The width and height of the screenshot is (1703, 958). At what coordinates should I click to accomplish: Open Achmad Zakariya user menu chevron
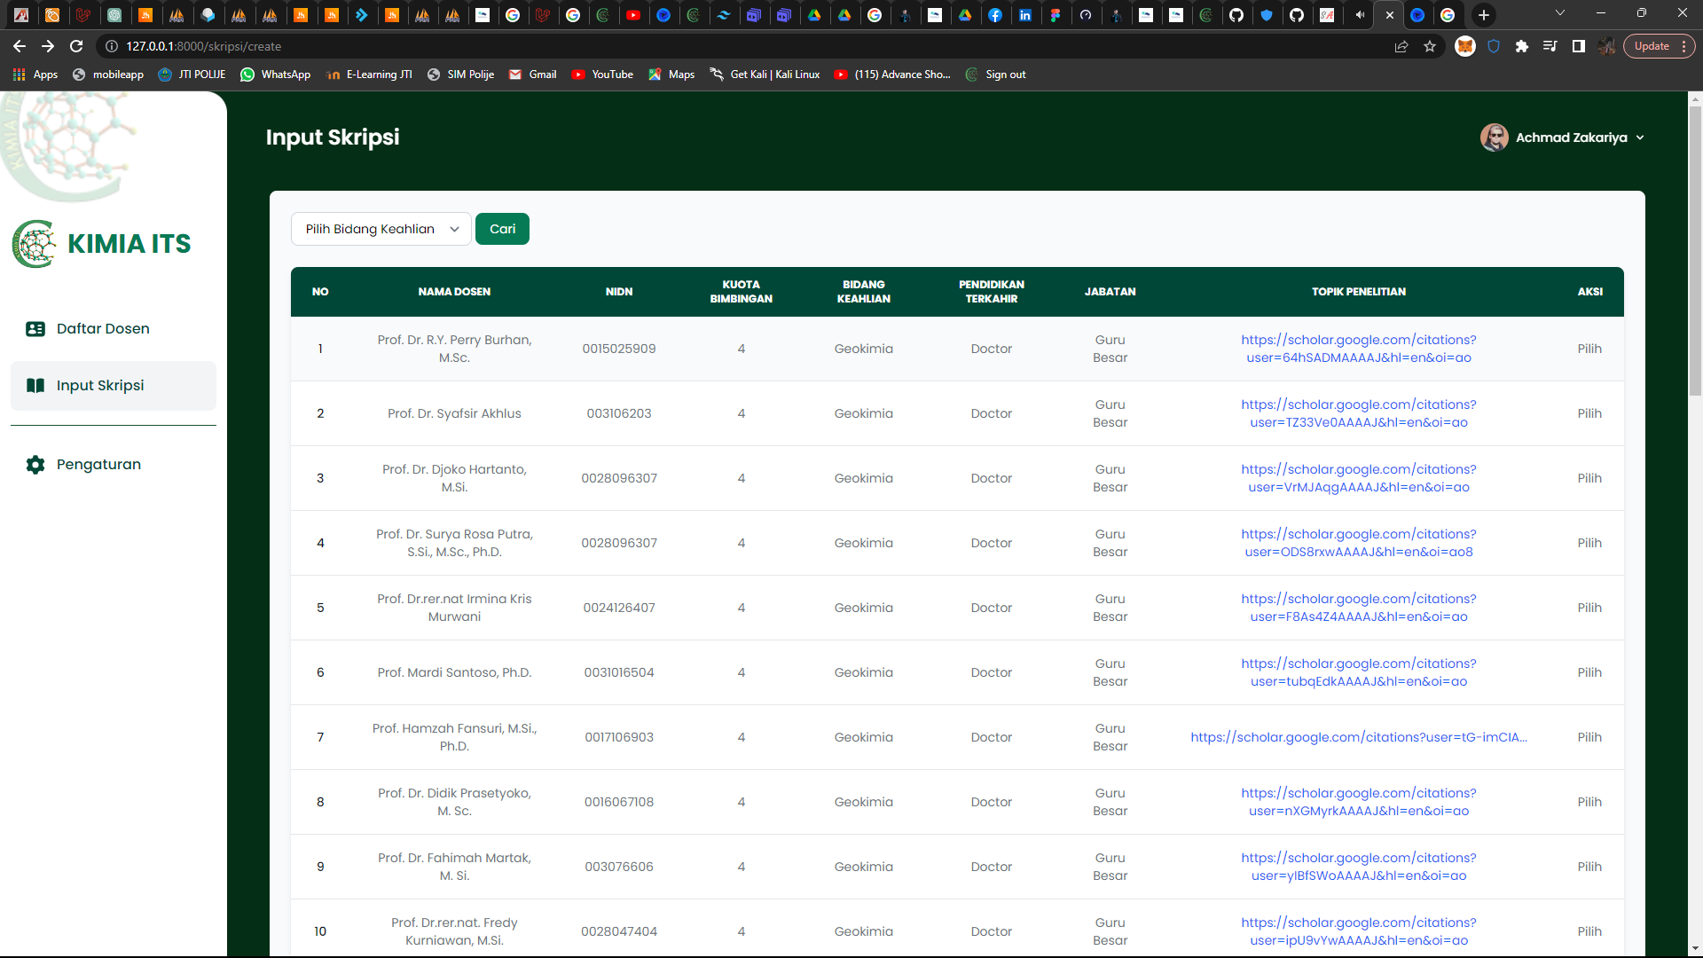1640,137
